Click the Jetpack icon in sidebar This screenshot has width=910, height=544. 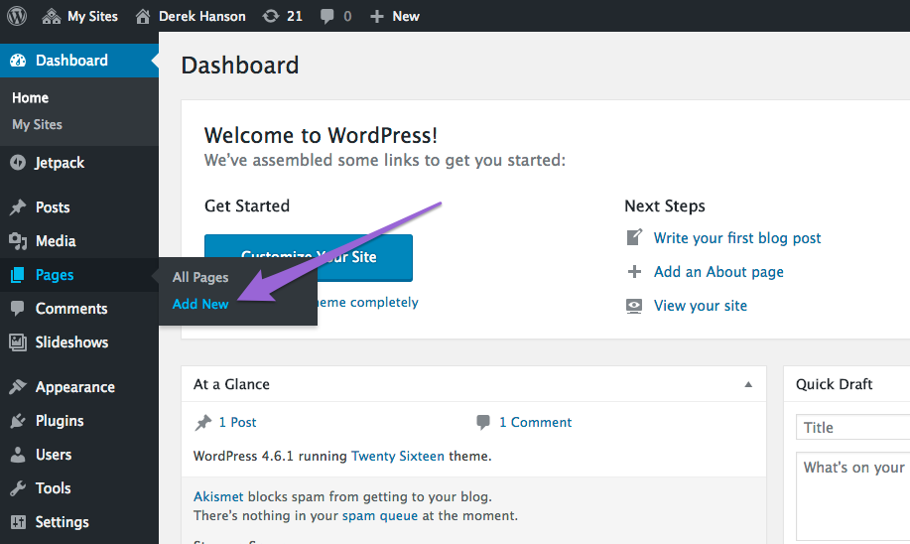[18, 163]
